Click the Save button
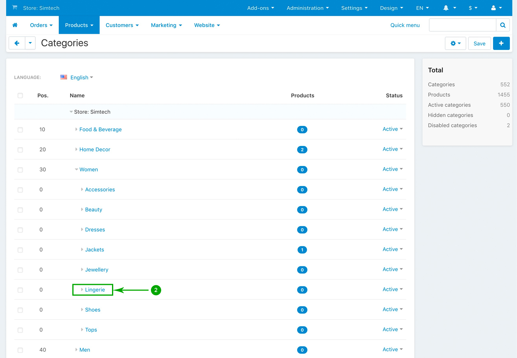 [x=479, y=43]
